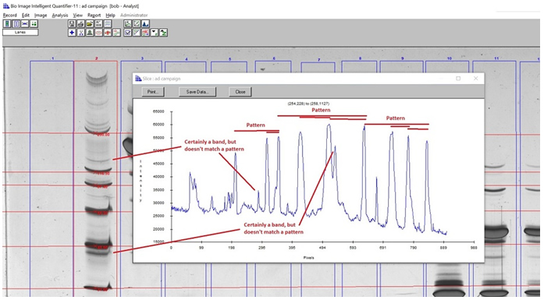This screenshot has height=300, width=544.
Task: Click lane number 10 label
Action: coord(450,58)
